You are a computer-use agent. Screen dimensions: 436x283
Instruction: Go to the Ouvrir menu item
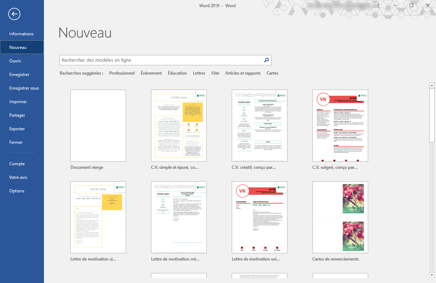[15, 61]
